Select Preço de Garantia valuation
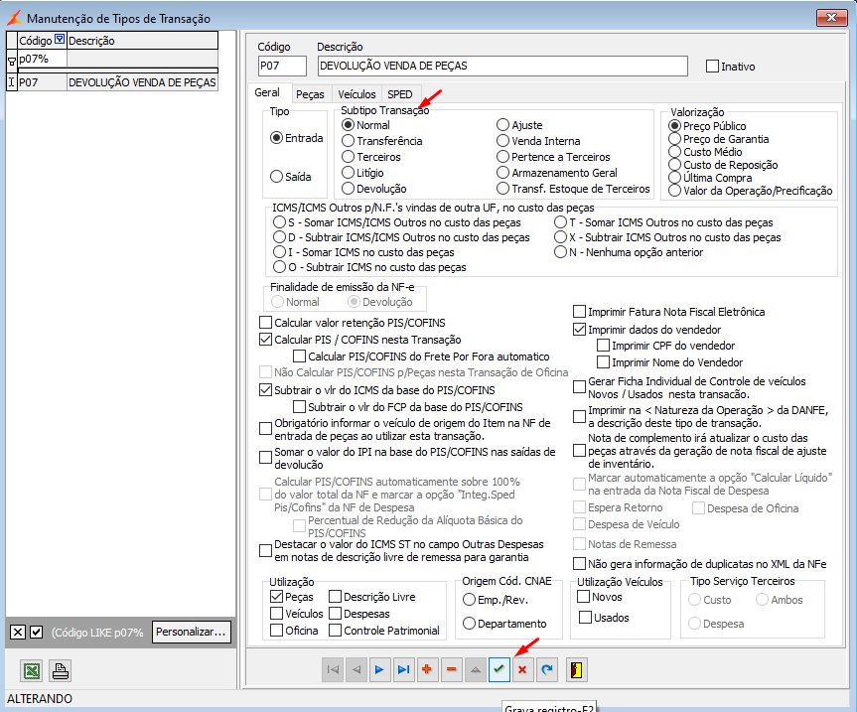This screenshot has height=712, width=857. coord(675,139)
